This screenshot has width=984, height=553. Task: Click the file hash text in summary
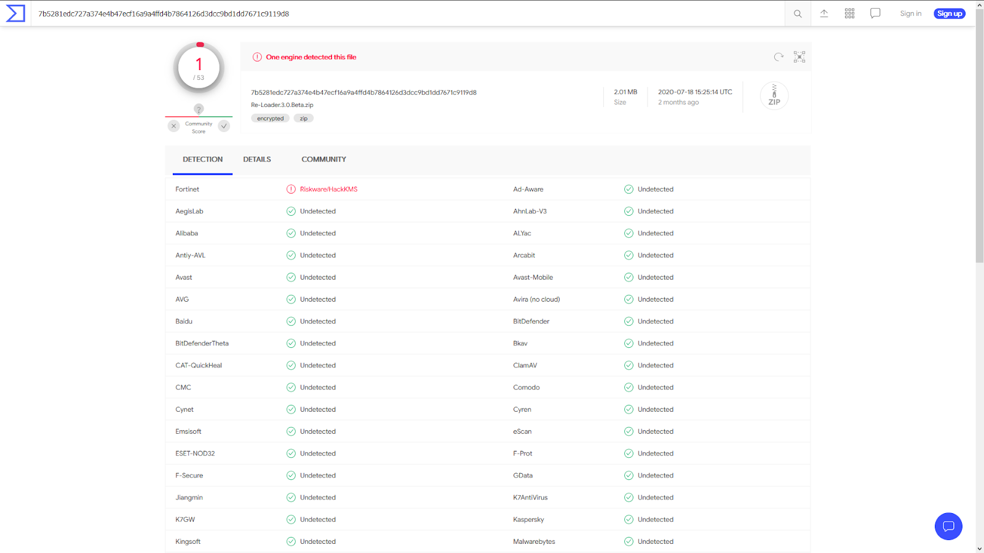363,93
